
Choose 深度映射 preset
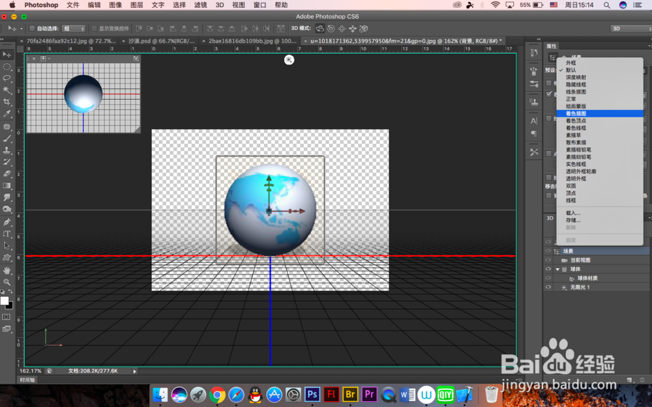(600, 77)
